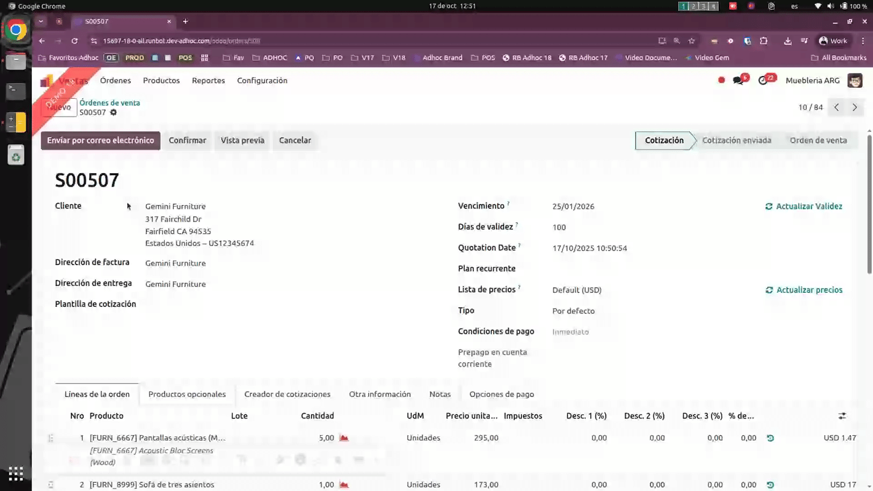
Task: Click the Días de validez field
Action: point(615,227)
